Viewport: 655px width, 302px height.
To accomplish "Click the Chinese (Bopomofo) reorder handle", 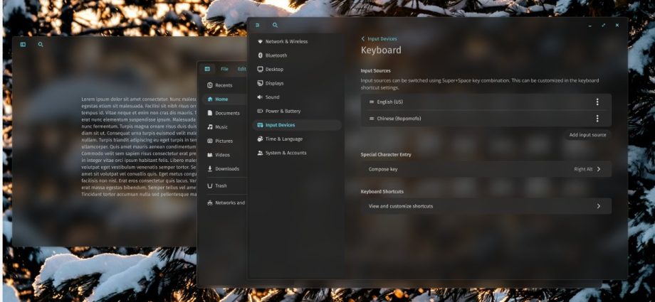I will 372,119.
